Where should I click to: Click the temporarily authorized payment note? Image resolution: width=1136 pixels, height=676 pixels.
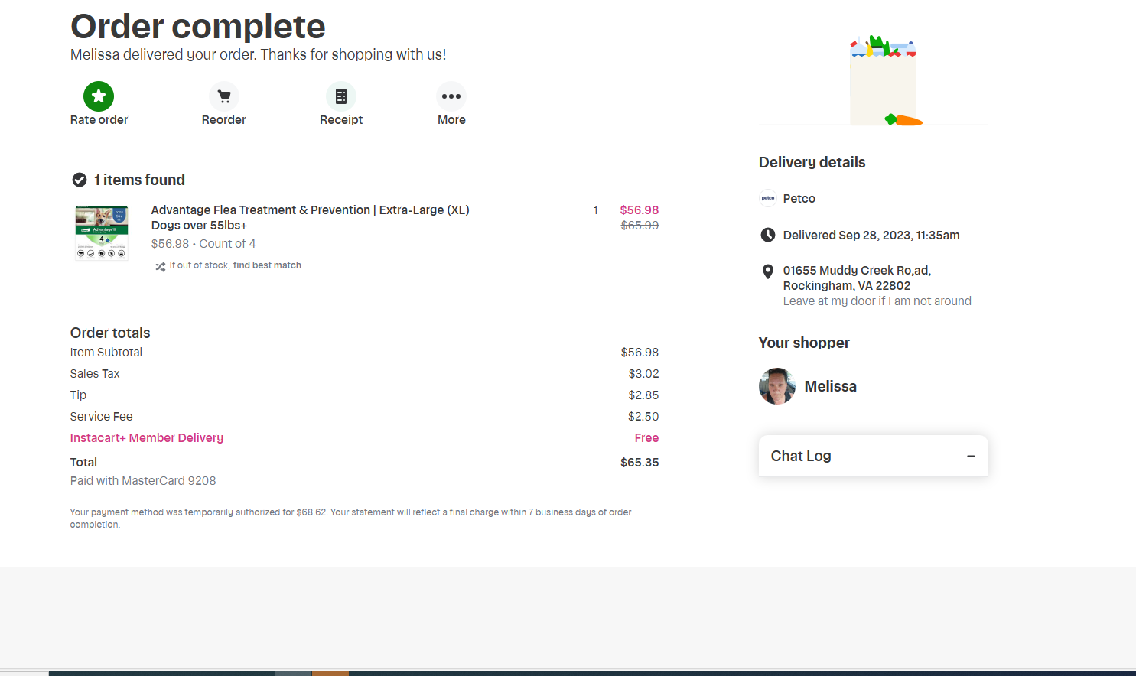[x=351, y=518]
